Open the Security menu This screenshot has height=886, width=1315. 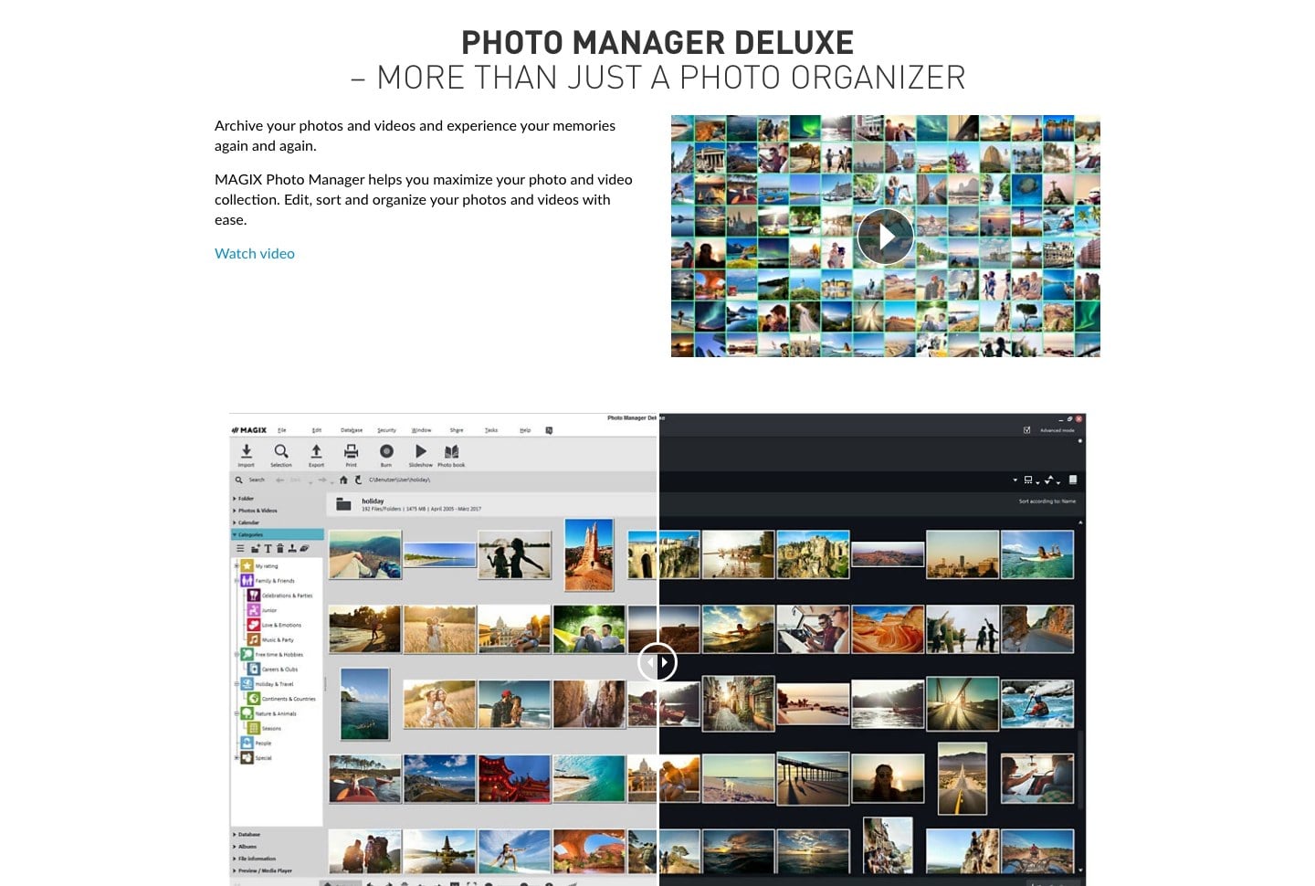[387, 430]
